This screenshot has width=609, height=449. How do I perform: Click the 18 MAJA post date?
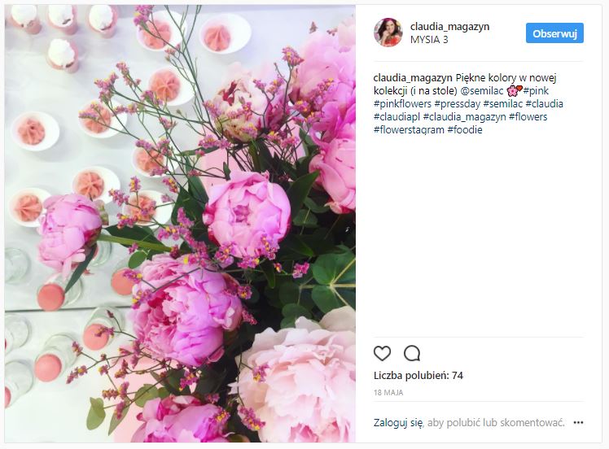point(388,393)
